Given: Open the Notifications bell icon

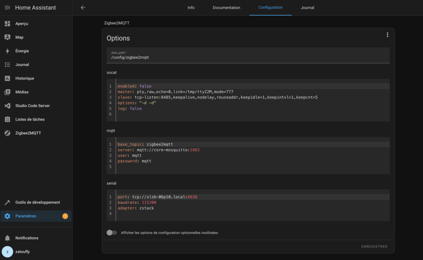Looking at the screenshot, I should click(7, 238).
